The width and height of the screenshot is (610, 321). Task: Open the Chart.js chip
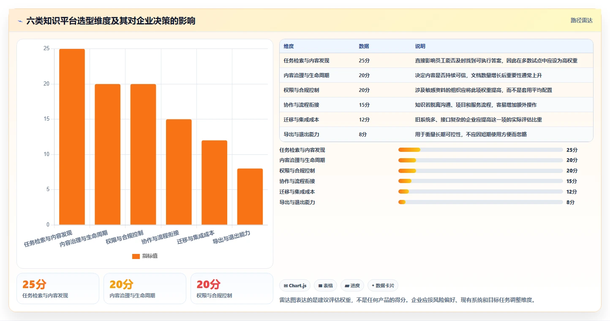click(x=295, y=286)
